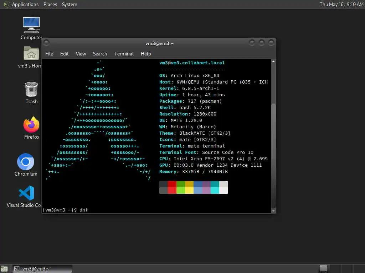Open the Terminal menu
The height and width of the screenshot is (273, 365).
124,54
